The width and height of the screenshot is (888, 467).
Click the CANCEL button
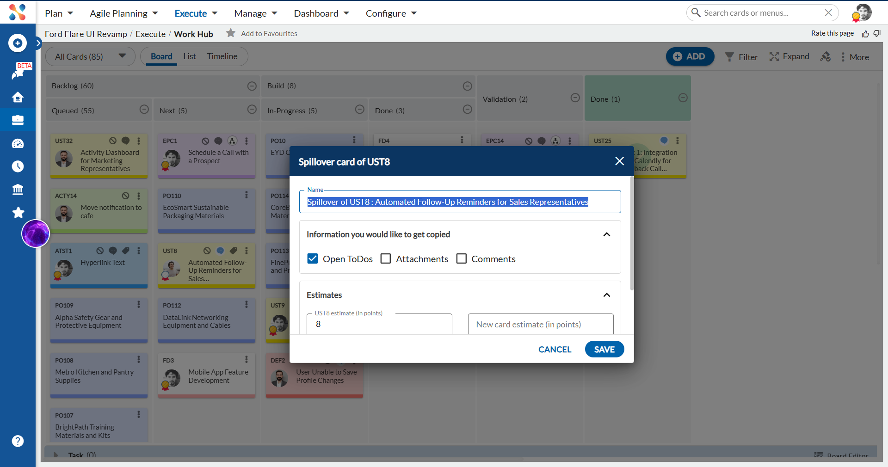pos(555,350)
